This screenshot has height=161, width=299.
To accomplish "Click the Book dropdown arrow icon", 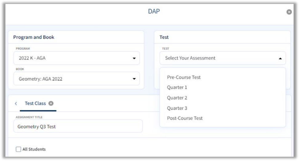I will tap(134, 79).
